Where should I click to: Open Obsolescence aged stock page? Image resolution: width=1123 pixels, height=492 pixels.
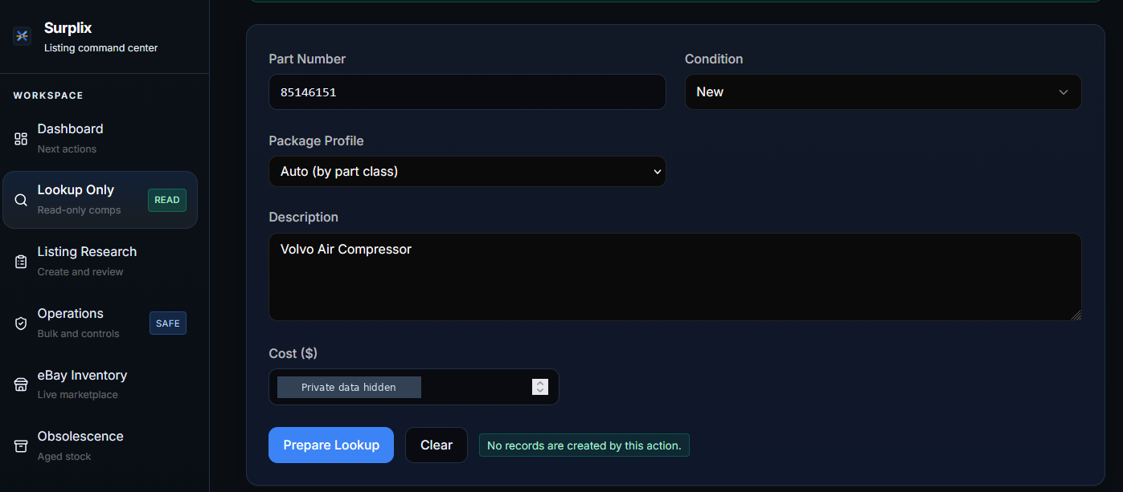(100, 446)
